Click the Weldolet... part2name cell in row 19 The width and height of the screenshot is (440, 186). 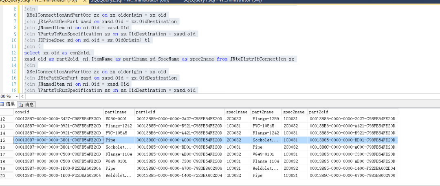point(266,169)
